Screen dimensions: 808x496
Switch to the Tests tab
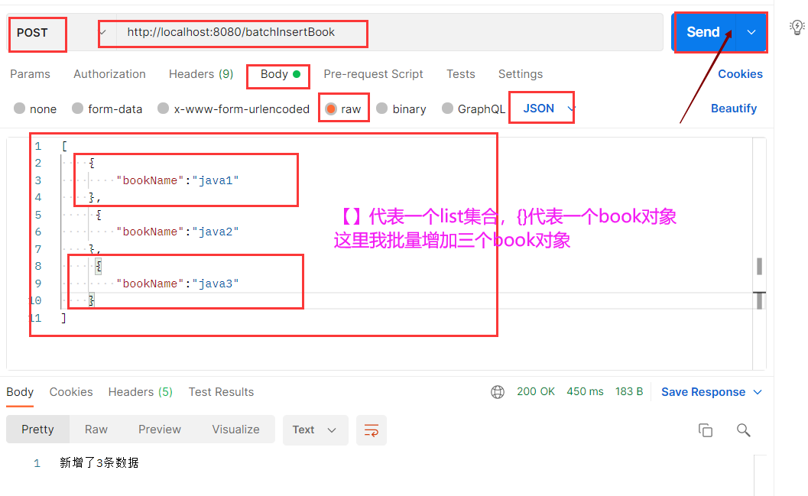click(461, 74)
